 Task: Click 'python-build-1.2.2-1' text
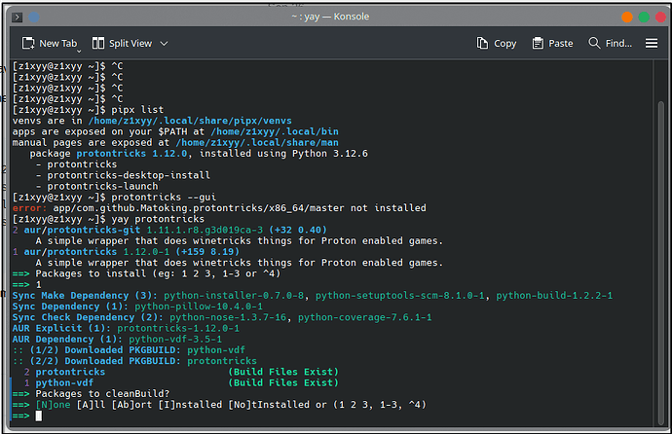pos(554,295)
